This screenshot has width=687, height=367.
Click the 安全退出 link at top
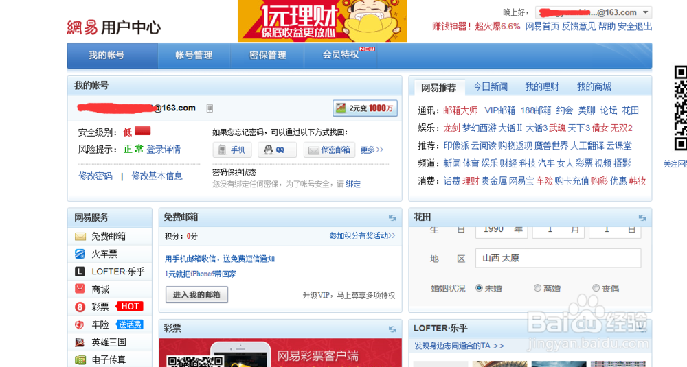point(635,26)
